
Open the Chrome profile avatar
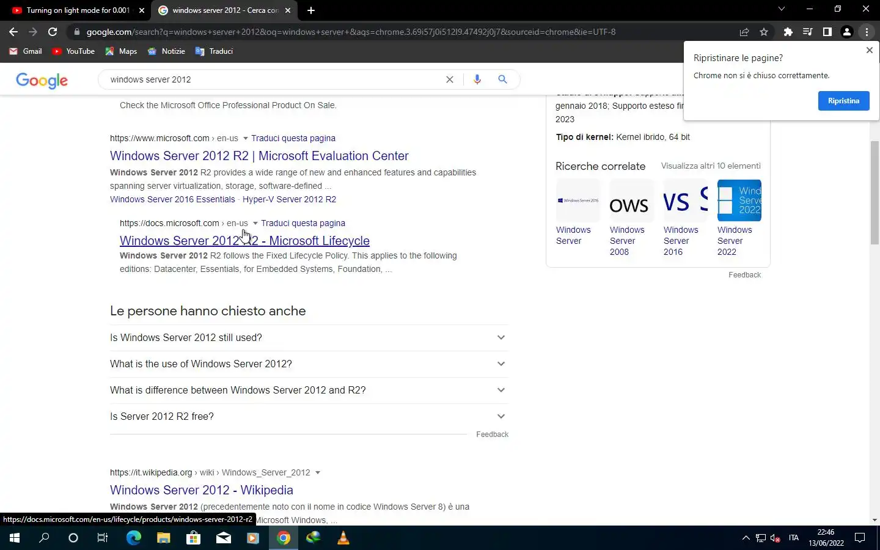tap(847, 32)
